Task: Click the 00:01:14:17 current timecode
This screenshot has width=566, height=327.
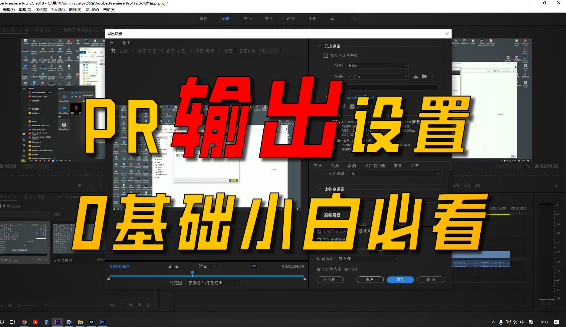Action: click(x=120, y=266)
